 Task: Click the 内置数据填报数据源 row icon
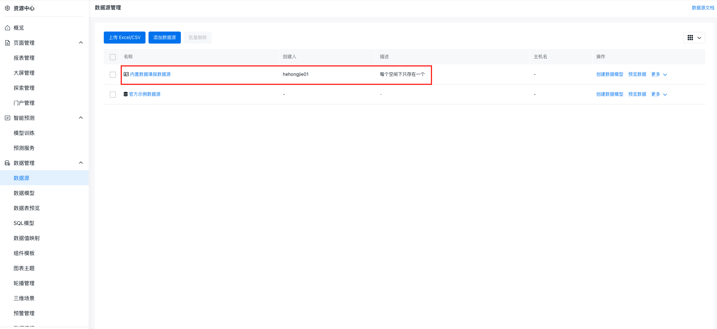[126, 74]
